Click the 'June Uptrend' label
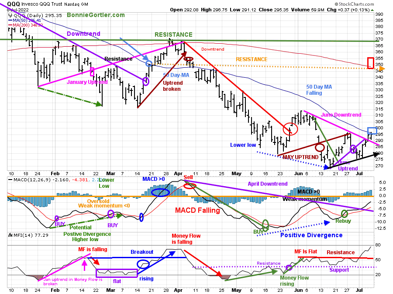The width and height of the screenshot is (393, 294). pyautogui.click(x=348, y=166)
